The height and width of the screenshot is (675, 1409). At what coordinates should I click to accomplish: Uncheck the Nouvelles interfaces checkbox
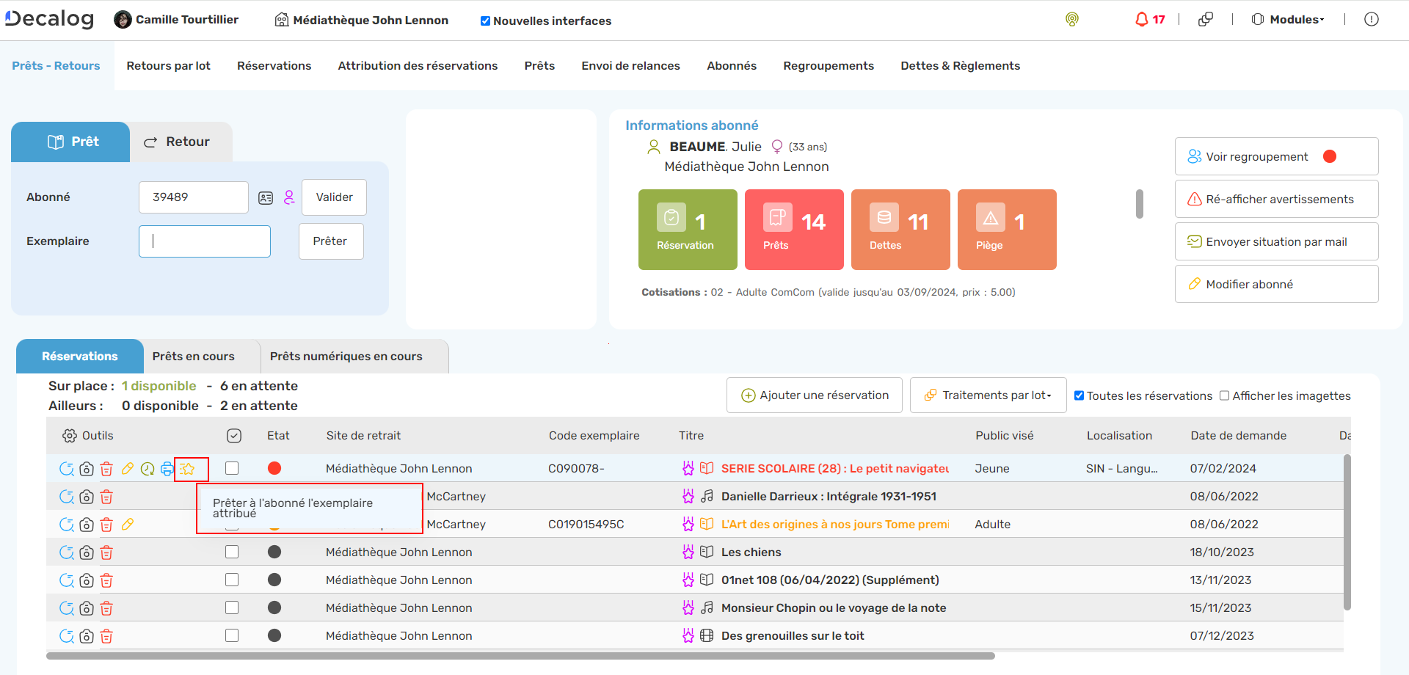(485, 21)
